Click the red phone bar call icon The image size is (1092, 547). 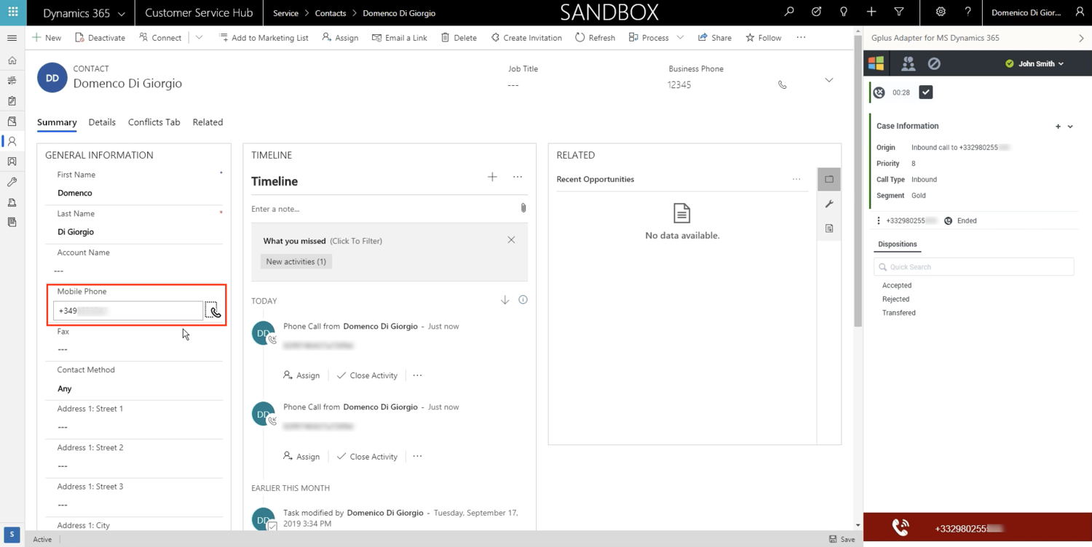pos(901,528)
